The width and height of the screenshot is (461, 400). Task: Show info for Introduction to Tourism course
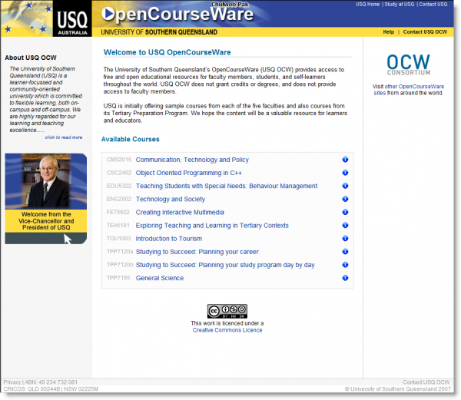click(346, 239)
